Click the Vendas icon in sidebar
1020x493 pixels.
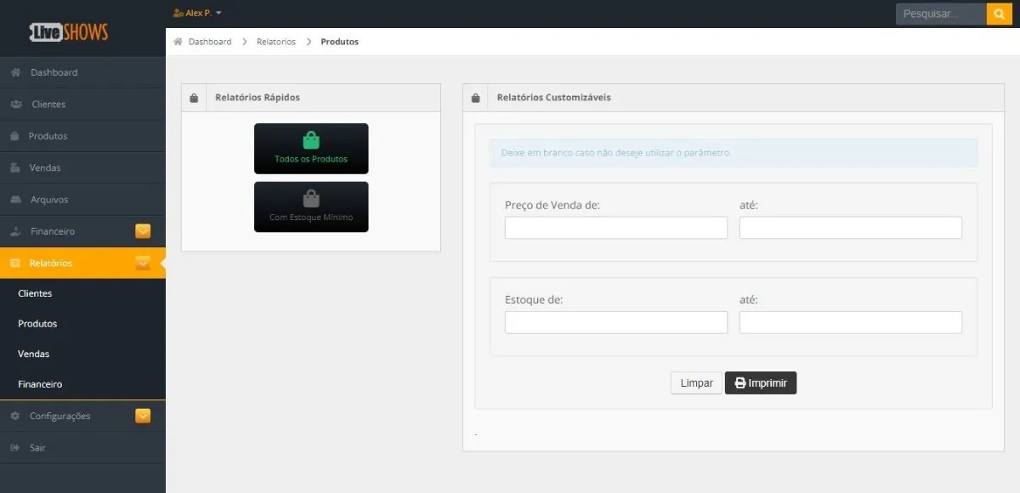click(15, 167)
